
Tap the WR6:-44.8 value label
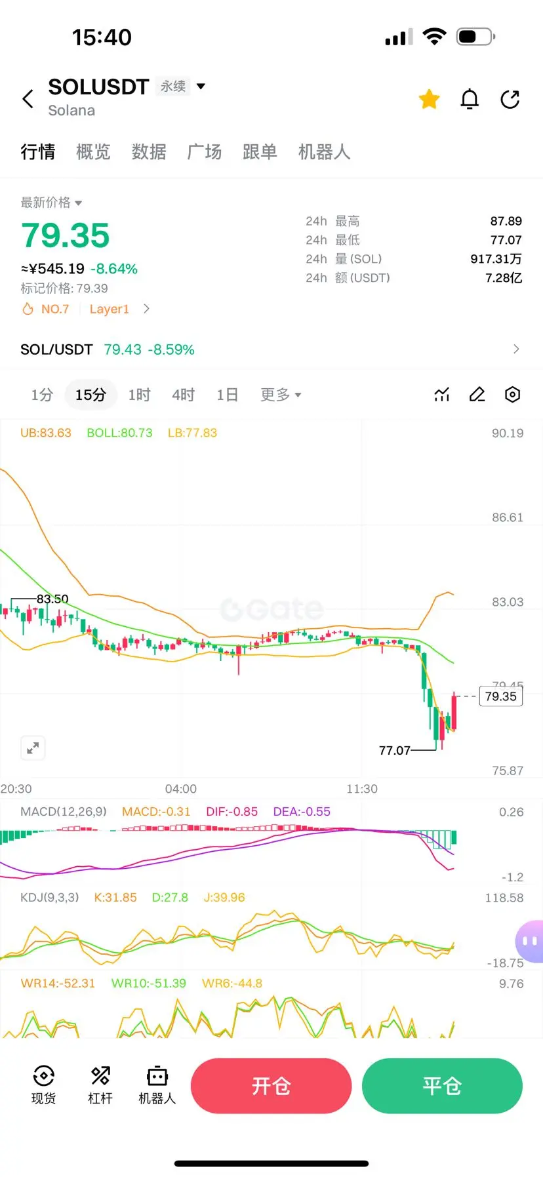(232, 984)
